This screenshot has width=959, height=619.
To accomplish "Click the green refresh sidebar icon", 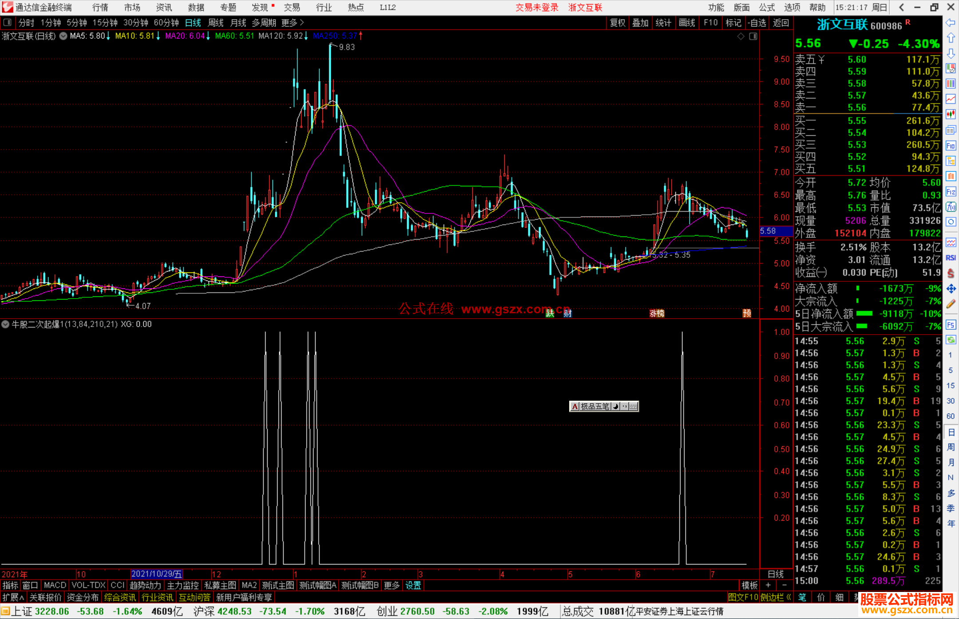I will (x=951, y=340).
